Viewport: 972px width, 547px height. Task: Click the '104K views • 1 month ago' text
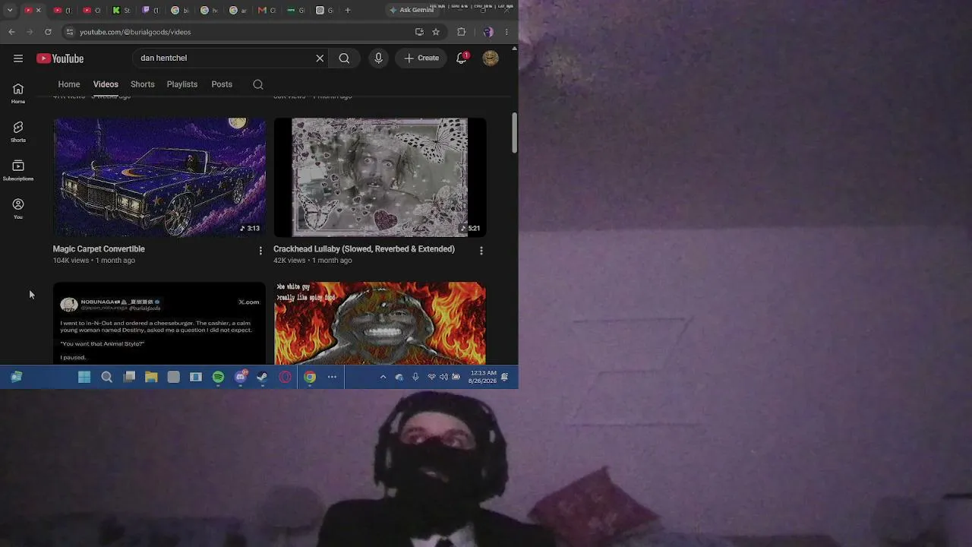(x=94, y=261)
